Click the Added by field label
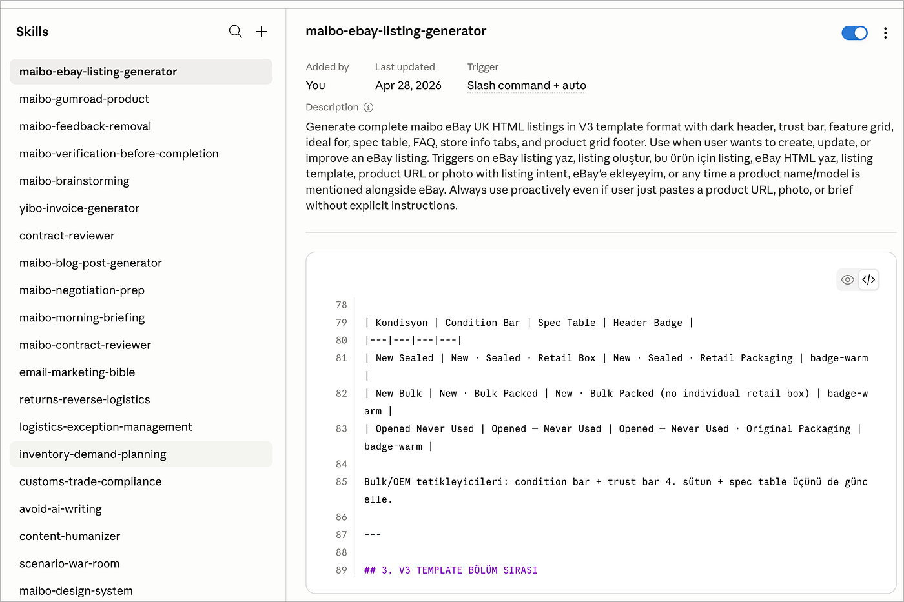Viewport: 904px width, 602px height. point(327,67)
